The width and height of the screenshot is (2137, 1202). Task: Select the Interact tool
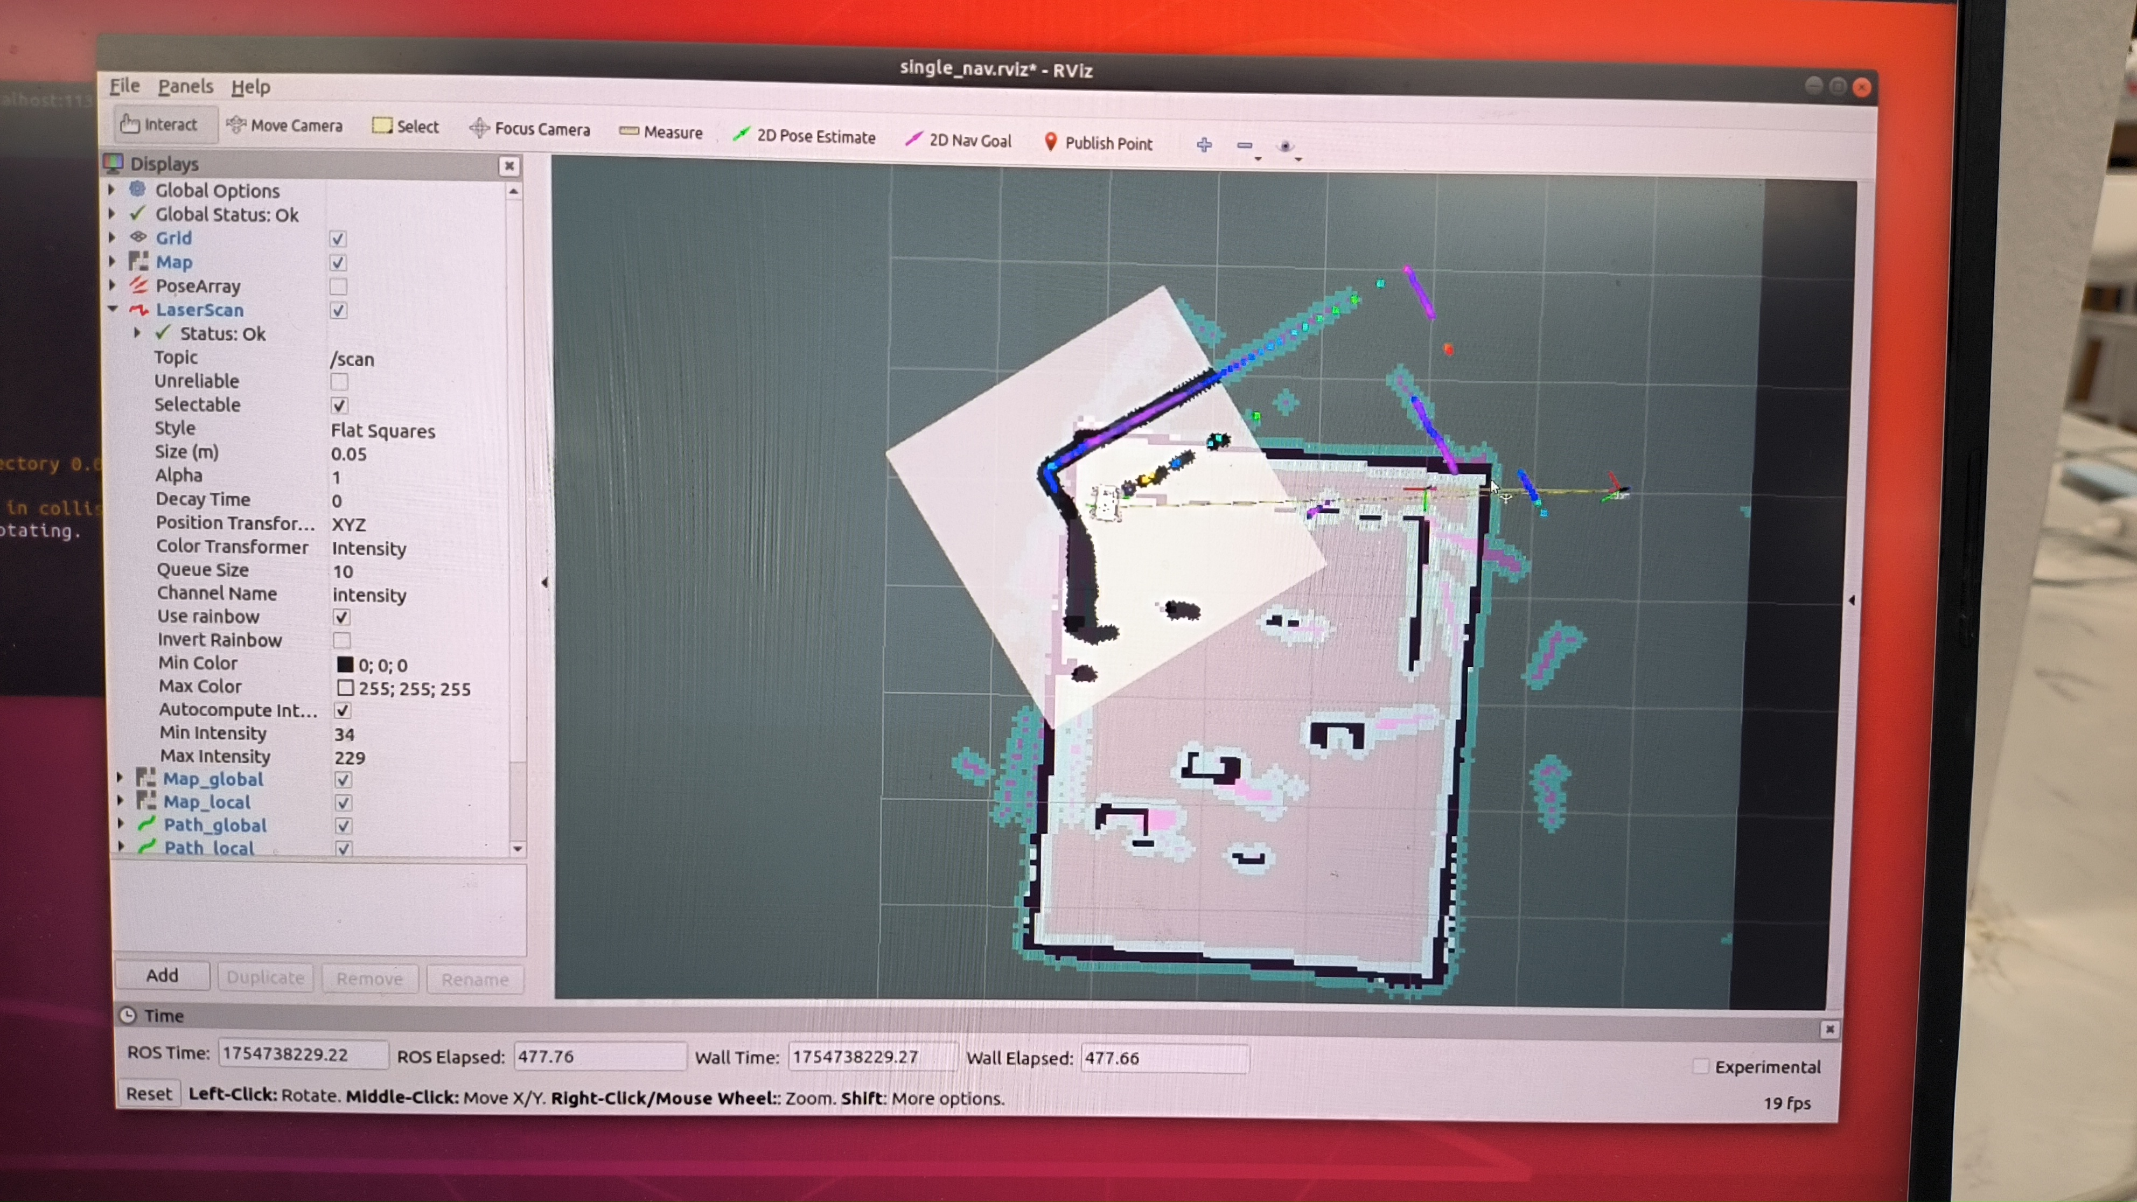point(160,124)
